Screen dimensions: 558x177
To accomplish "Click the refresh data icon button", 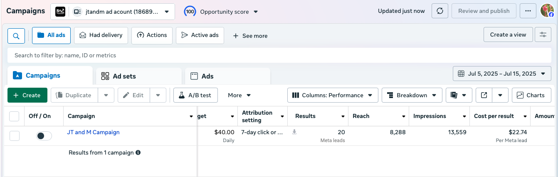I will (440, 11).
